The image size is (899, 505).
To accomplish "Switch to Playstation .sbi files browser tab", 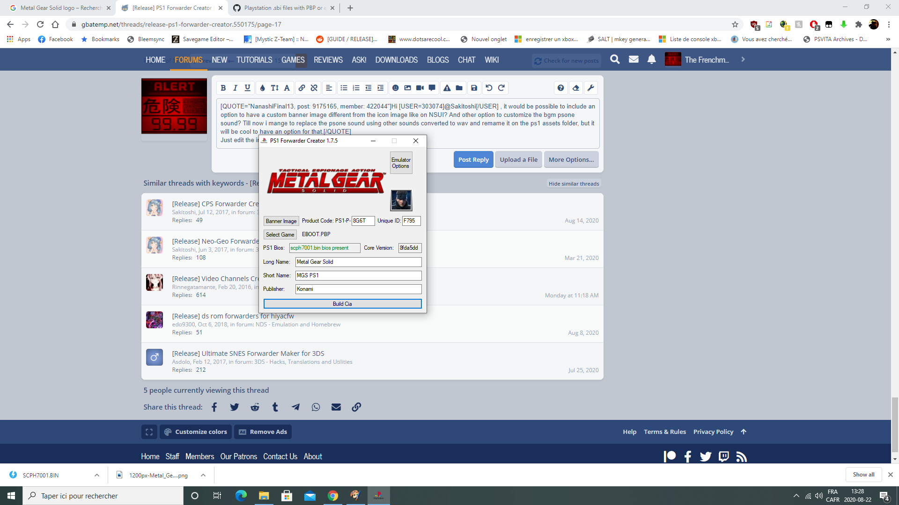I will coord(284,8).
